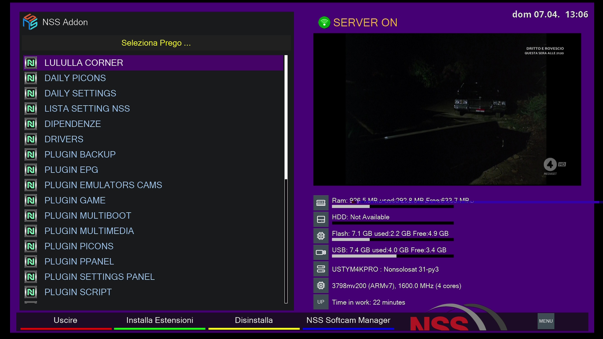The image size is (603, 339).
Task: Select the LULULLA CORNER entry
Action: click(x=84, y=63)
